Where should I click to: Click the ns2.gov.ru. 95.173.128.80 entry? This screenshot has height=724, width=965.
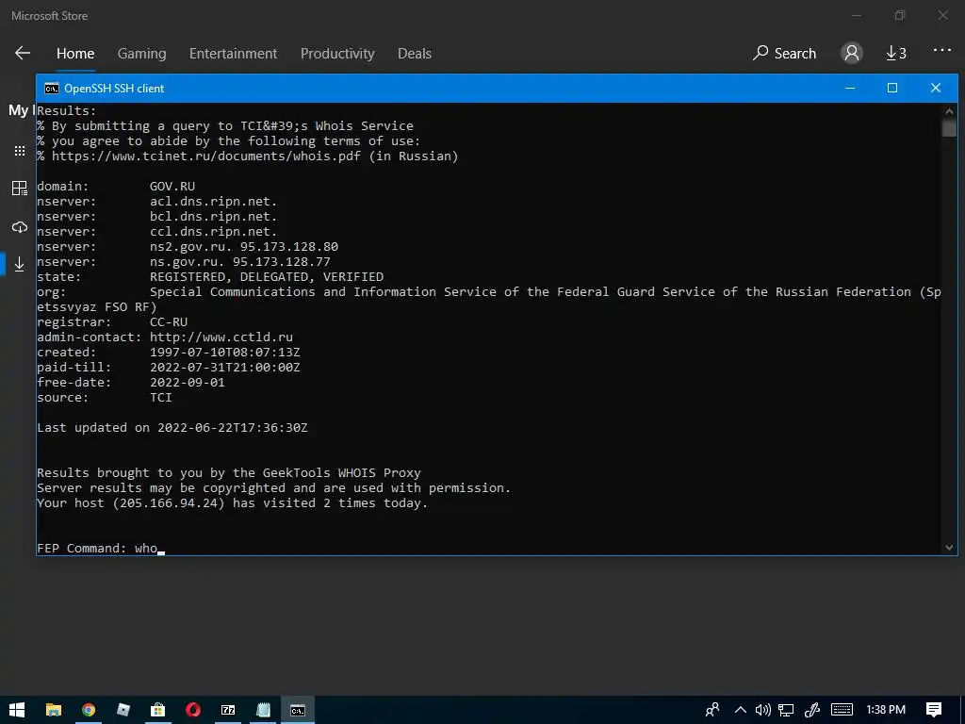click(x=244, y=247)
